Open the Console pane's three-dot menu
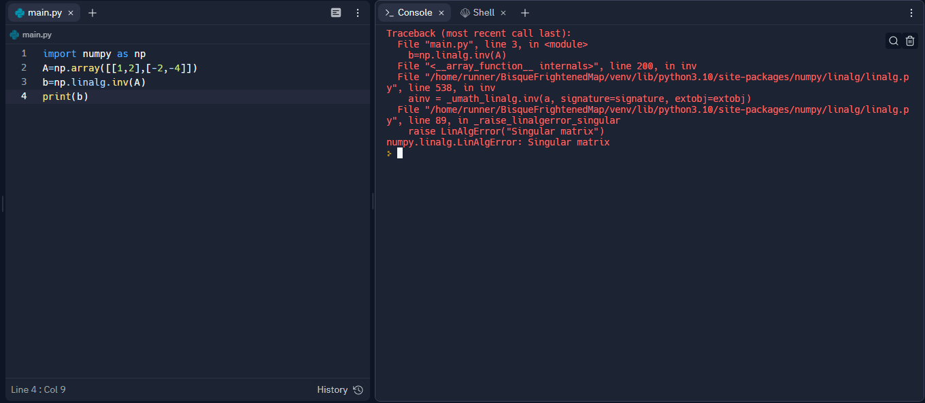The width and height of the screenshot is (925, 403). (x=911, y=12)
